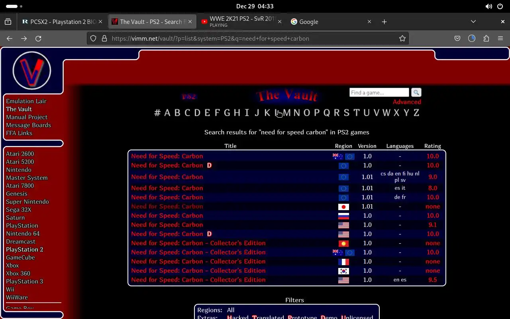Open the Firefox account icon

click(x=472, y=38)
